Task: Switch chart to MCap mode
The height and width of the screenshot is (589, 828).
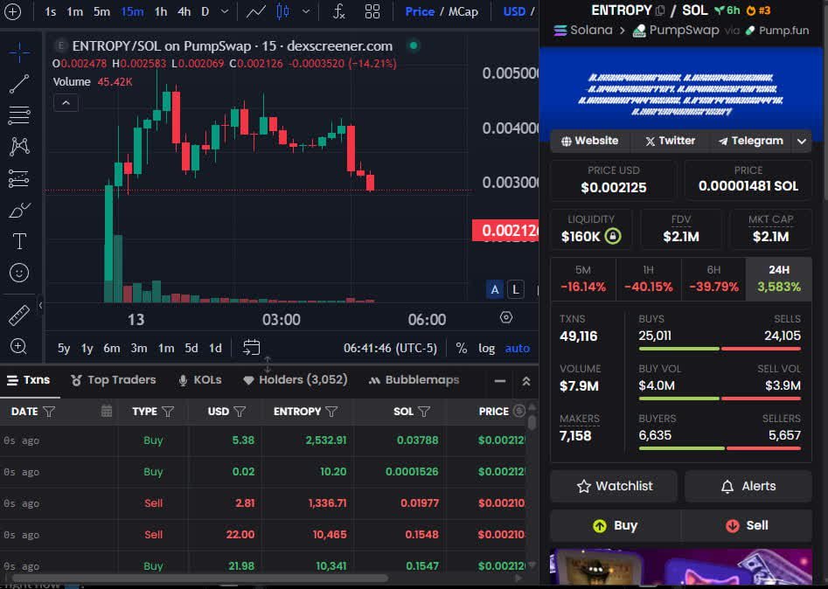Action: click(463, 11)
